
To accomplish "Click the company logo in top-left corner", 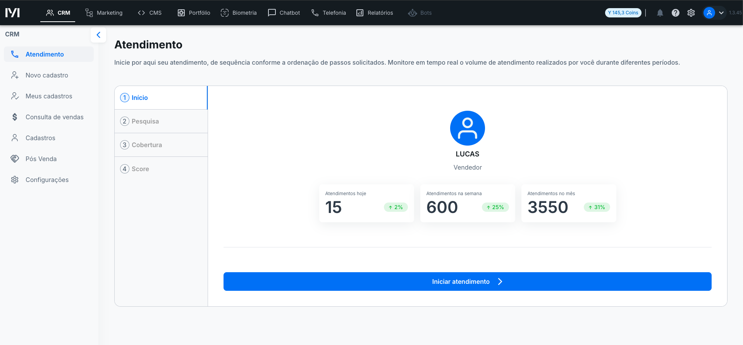I will point(12,13).
